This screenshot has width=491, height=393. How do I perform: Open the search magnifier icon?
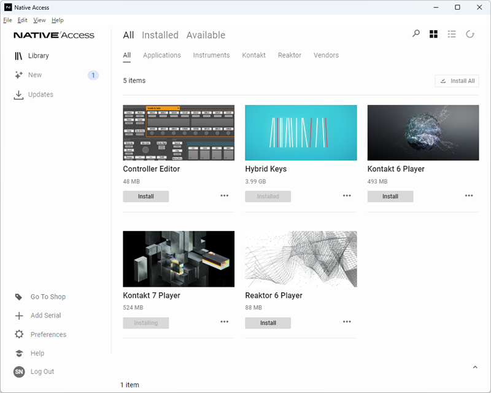click(x=416, y=34)
